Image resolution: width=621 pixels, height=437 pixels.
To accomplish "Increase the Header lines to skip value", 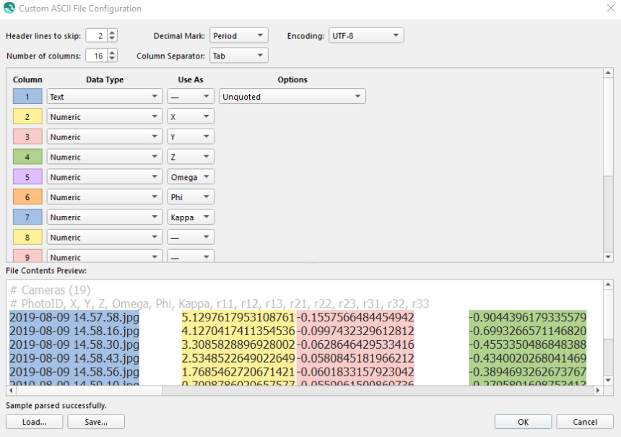I will tap(112, 33).
